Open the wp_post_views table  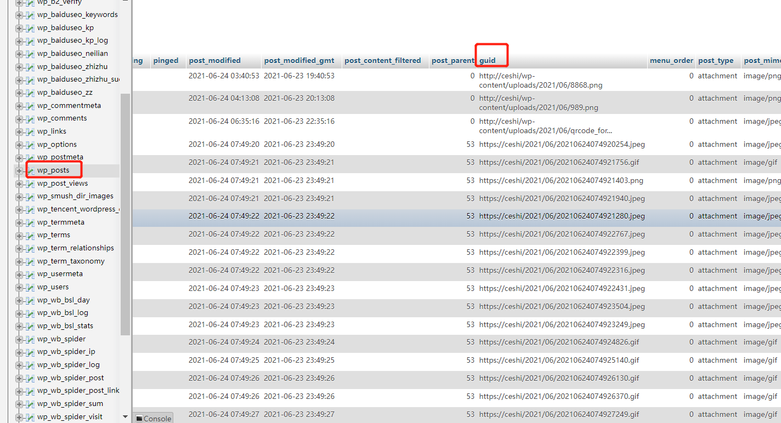(x=63, y=184)
